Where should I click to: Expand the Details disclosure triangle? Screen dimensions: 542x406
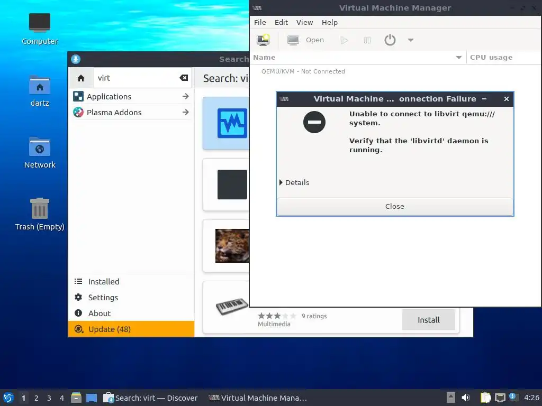(x=281, y=182)
